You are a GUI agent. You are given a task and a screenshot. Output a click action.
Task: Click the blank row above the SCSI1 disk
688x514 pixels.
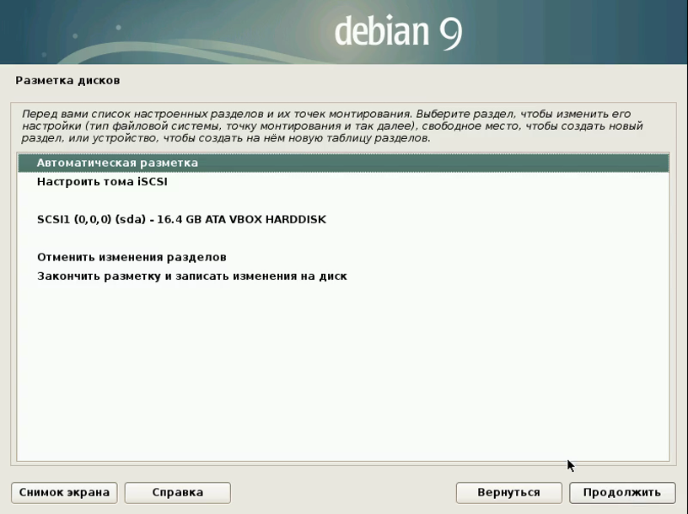pos(337,201)
